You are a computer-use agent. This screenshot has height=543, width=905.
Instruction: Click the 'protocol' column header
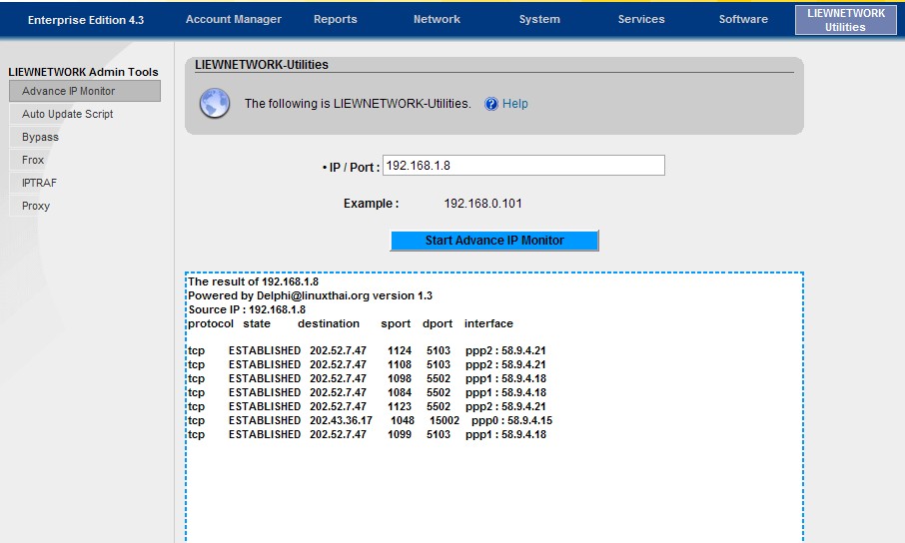(x=211, y=323)
